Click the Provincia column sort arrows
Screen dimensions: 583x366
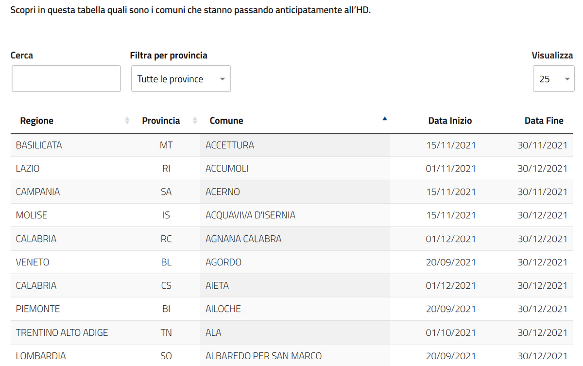coord(195,121)
